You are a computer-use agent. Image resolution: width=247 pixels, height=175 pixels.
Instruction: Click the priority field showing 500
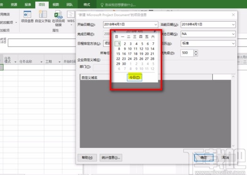[187, 53]
